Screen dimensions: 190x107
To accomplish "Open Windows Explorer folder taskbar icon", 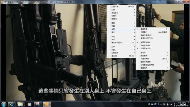I will [20, 104].
